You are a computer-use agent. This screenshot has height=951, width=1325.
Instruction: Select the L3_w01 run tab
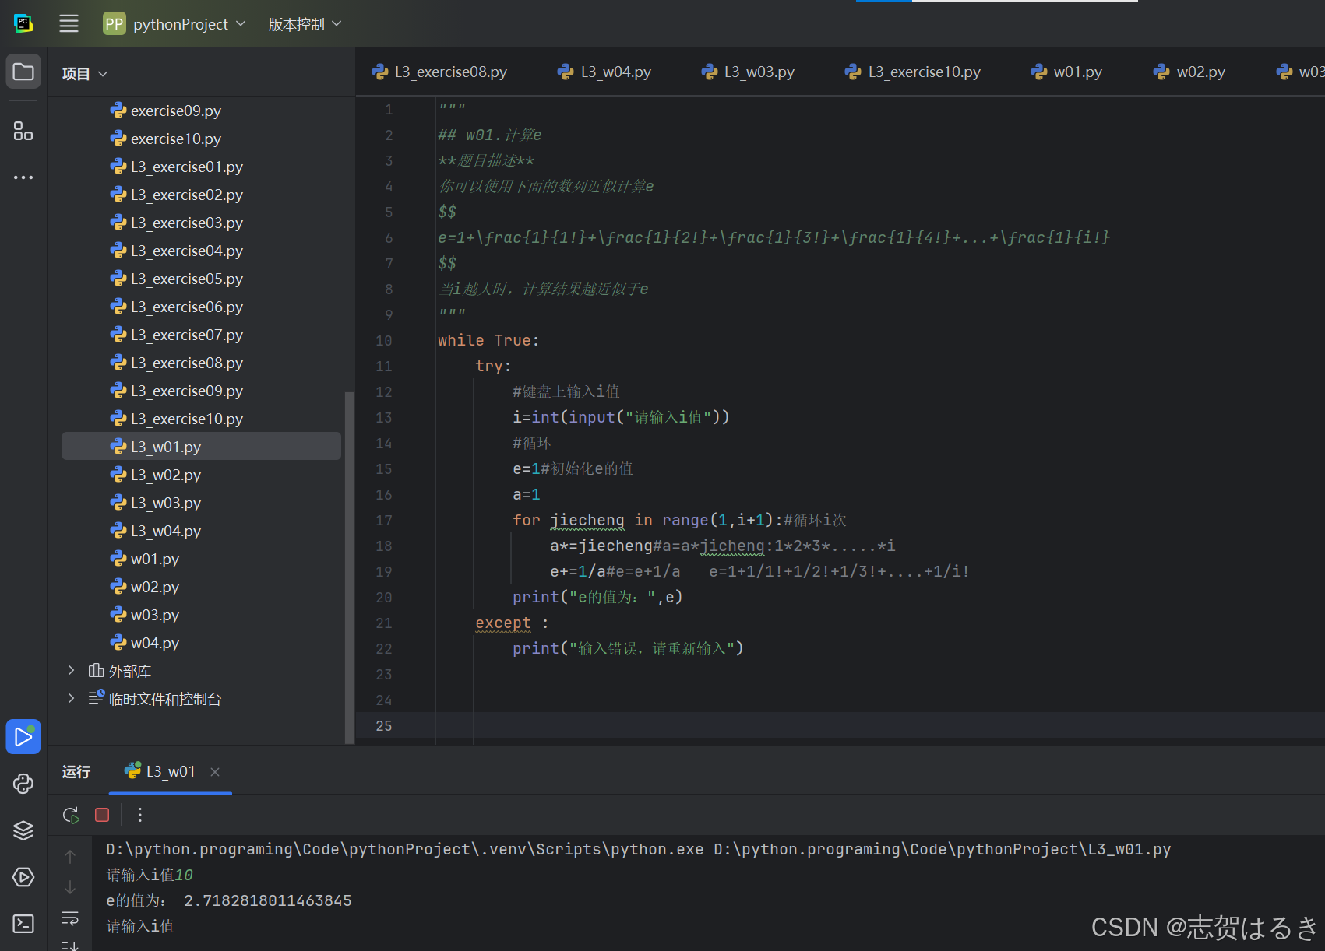point(170,770)
